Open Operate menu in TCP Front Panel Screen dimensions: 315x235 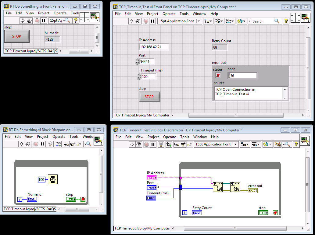tap(169, 14)
